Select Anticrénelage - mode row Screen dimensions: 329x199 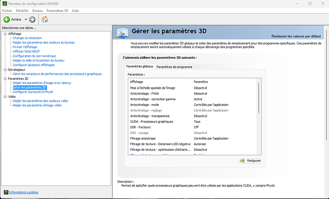pos(192,105)
